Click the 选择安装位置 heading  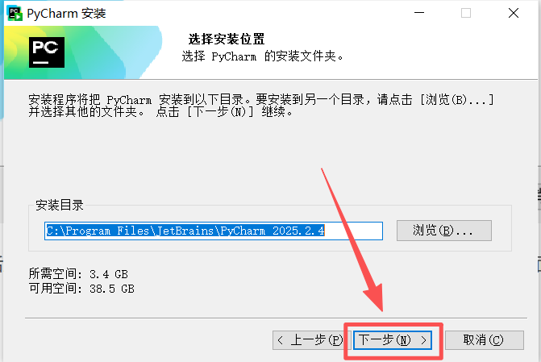point(227,39)
